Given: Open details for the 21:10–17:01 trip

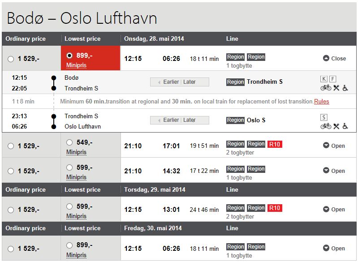Looking at the screenshot, I should (334, 146).
